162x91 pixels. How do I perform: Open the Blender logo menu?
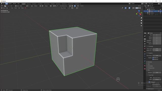point(2,4)
